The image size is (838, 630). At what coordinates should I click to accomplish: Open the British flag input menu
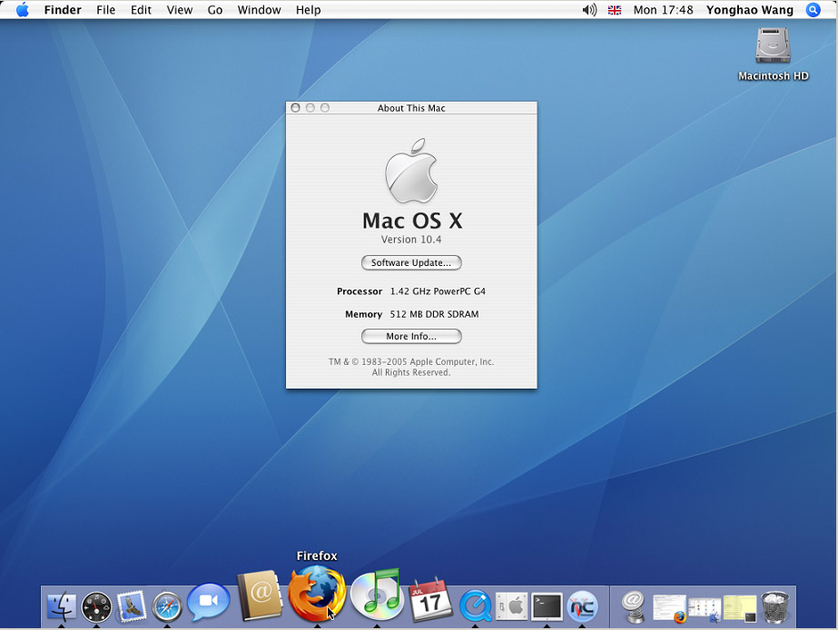click(615, 10)
